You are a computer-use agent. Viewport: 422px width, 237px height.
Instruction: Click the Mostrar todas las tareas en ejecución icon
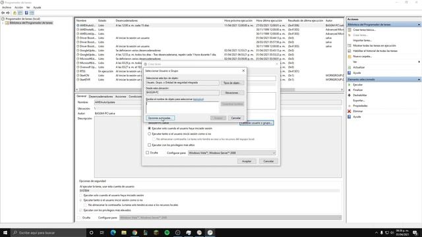click(x=349, y=45)
